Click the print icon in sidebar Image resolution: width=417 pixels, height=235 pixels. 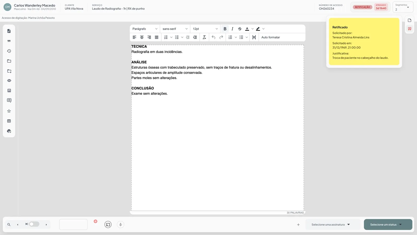tap(9, 131)
